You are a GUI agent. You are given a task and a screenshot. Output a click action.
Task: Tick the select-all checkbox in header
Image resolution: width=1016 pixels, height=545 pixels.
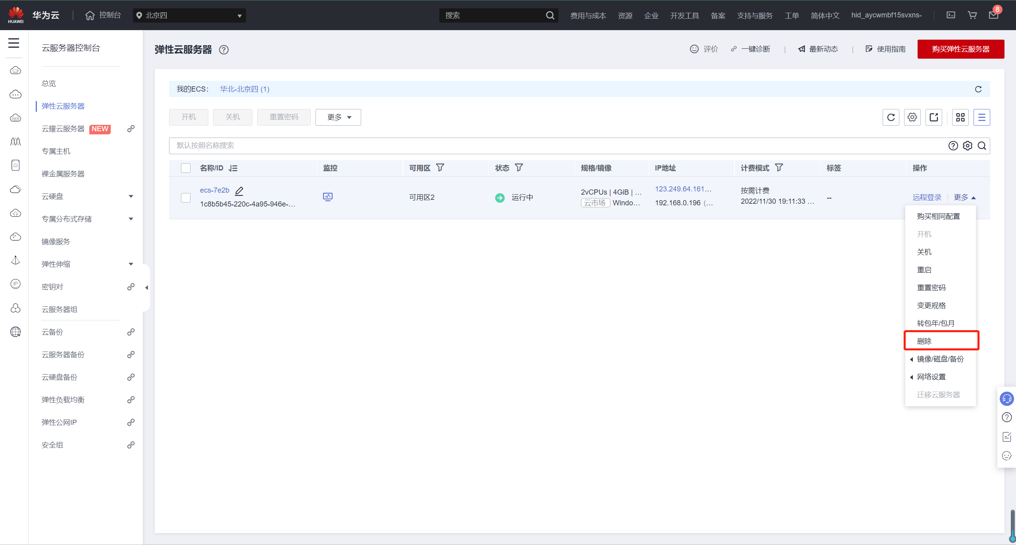point(186,168)
